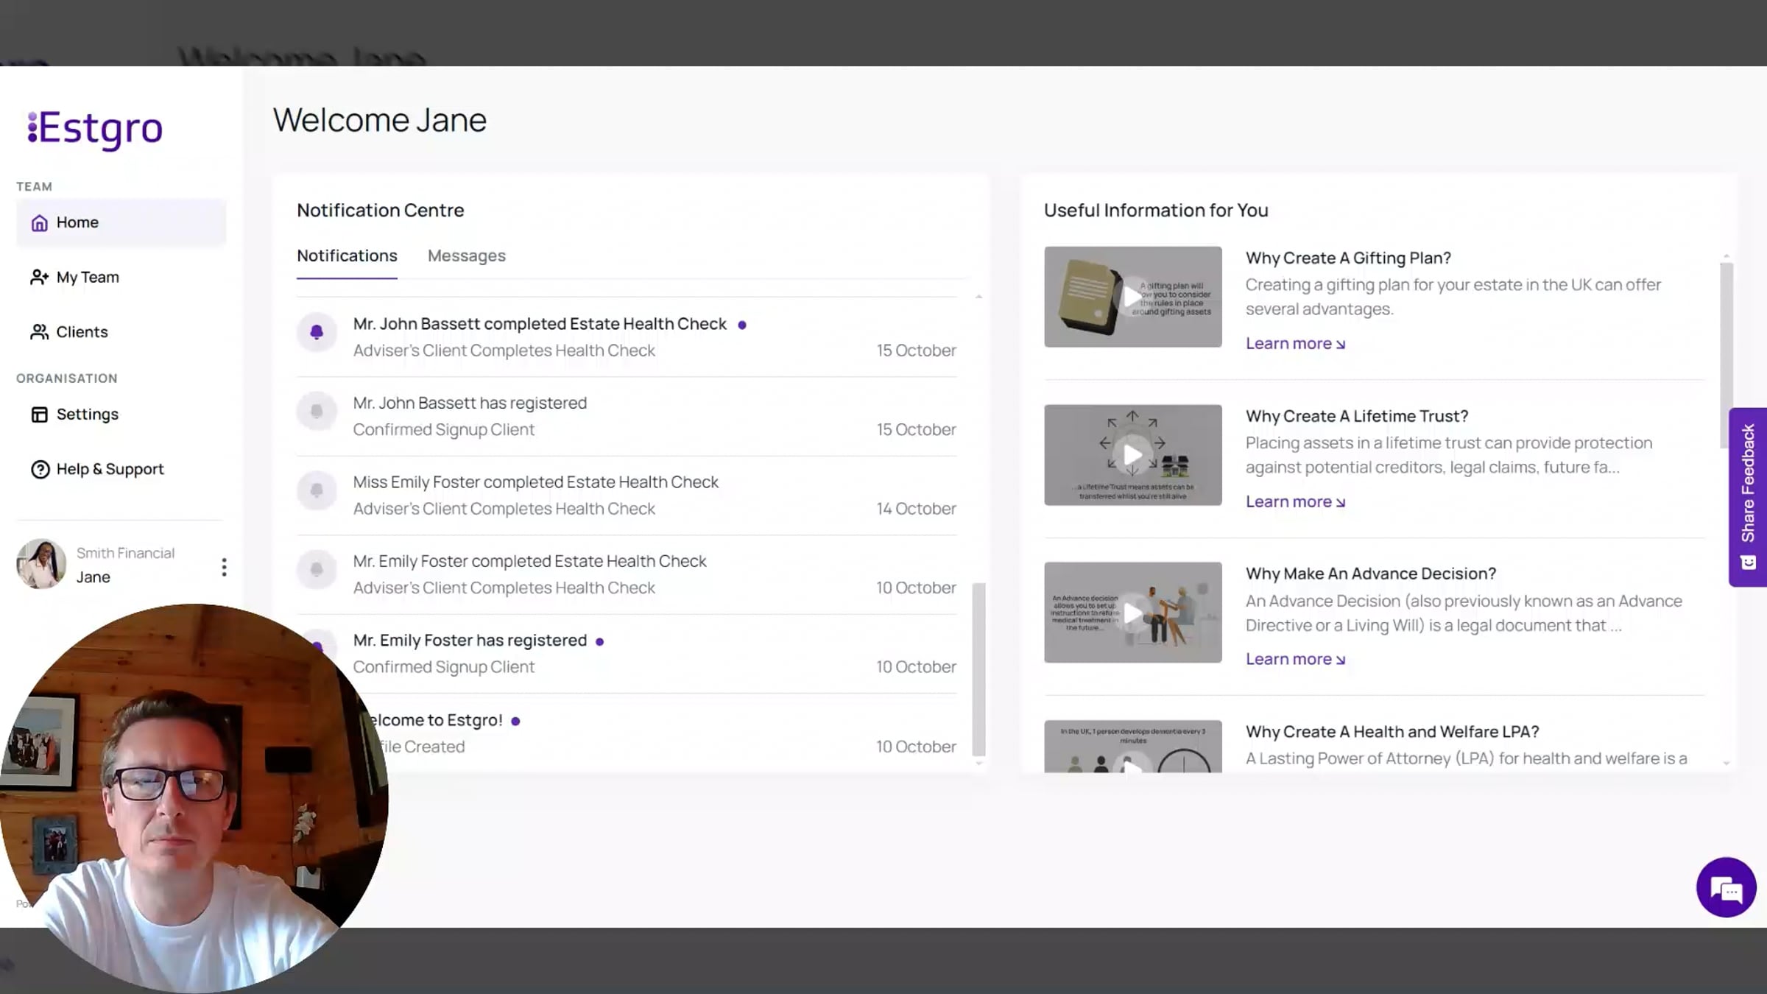Switch to the Notifications tab
Image resolution: width=1767 pixels, height=994 pixels.
pyautogui.click(x=347, y=256)
